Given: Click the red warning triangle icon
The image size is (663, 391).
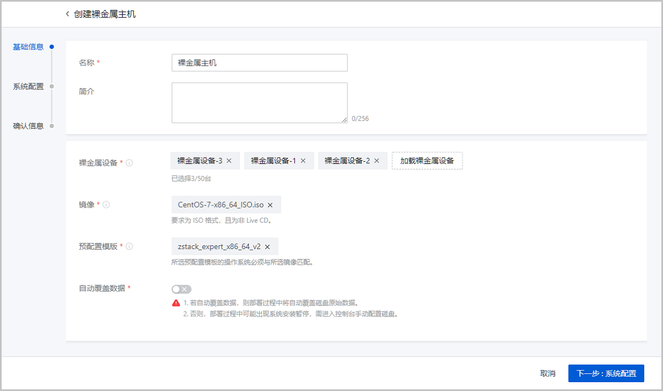Looking at the screenshot, I should [x=176, y=303].
